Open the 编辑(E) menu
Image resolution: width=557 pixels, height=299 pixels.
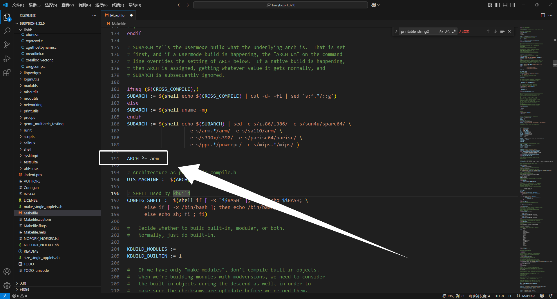click(x=35, y=5)
